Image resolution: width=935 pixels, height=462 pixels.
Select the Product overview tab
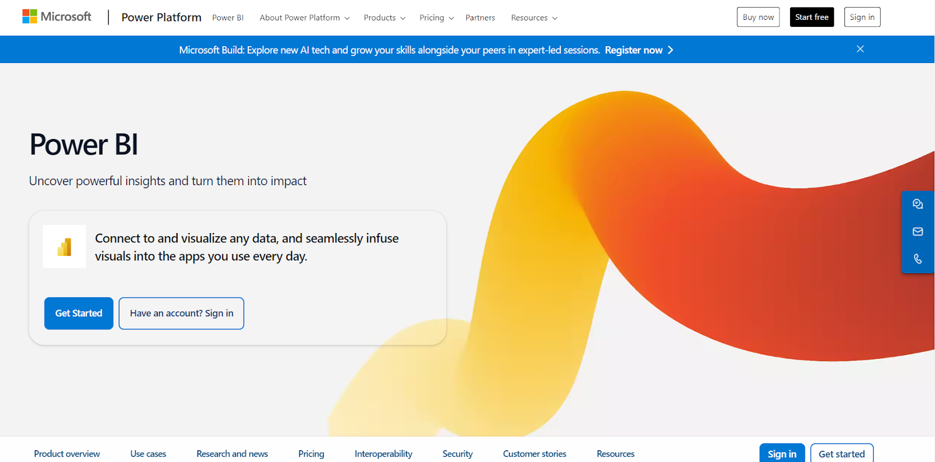[x=67, y=454]
